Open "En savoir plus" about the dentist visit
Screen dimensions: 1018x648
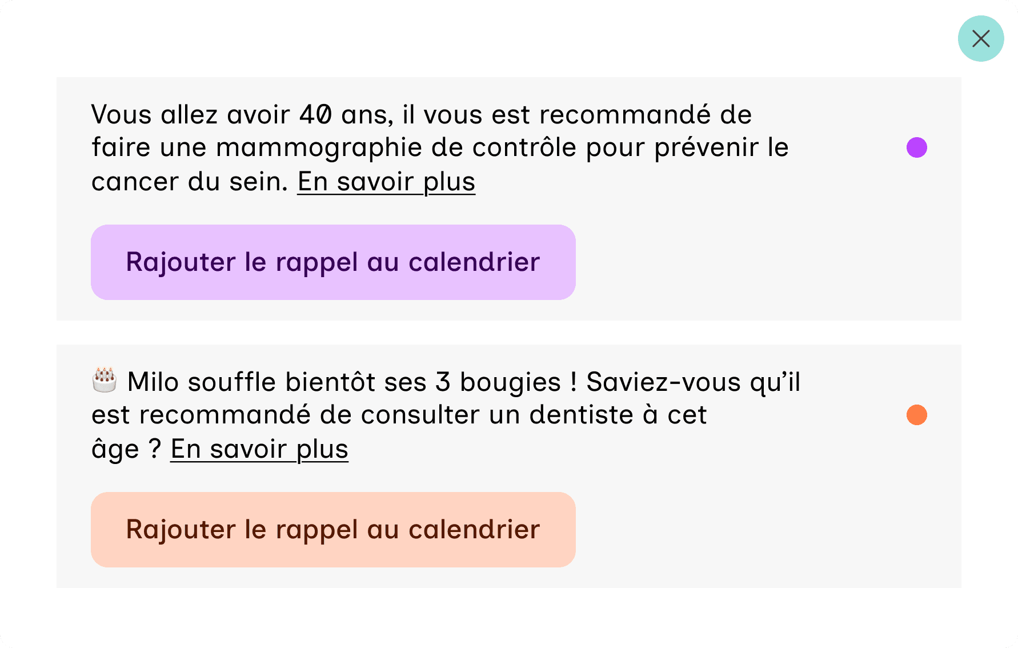[x=259, y=449]
